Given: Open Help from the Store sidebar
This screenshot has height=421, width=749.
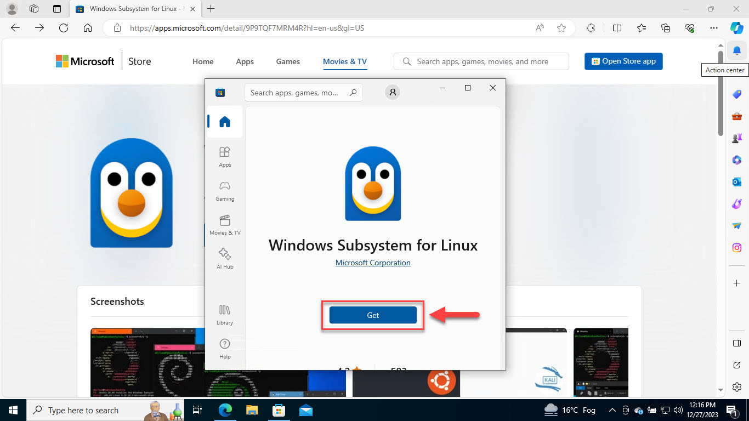Looking at the screenshot, I should 224,348.
